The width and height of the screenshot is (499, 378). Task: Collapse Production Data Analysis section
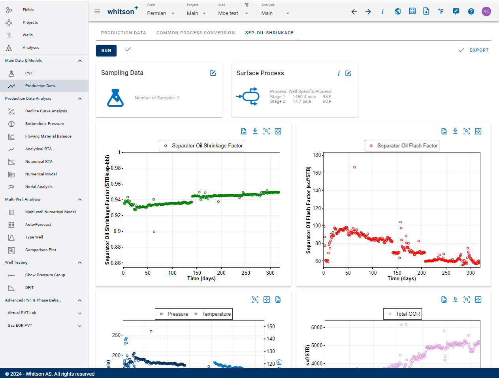tap(80, 99)
